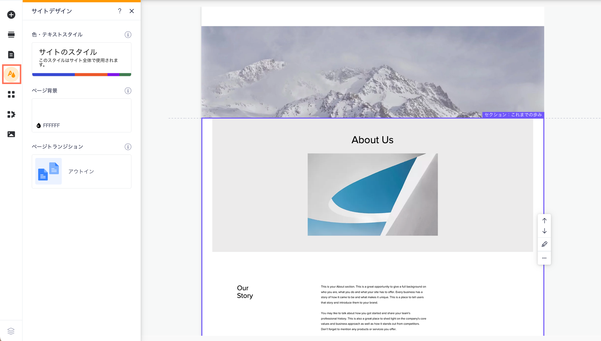The width and height of the screenshot is (601, 341).
Task: Click the pencil edit section icon
Action: click(x=544, y=244)
